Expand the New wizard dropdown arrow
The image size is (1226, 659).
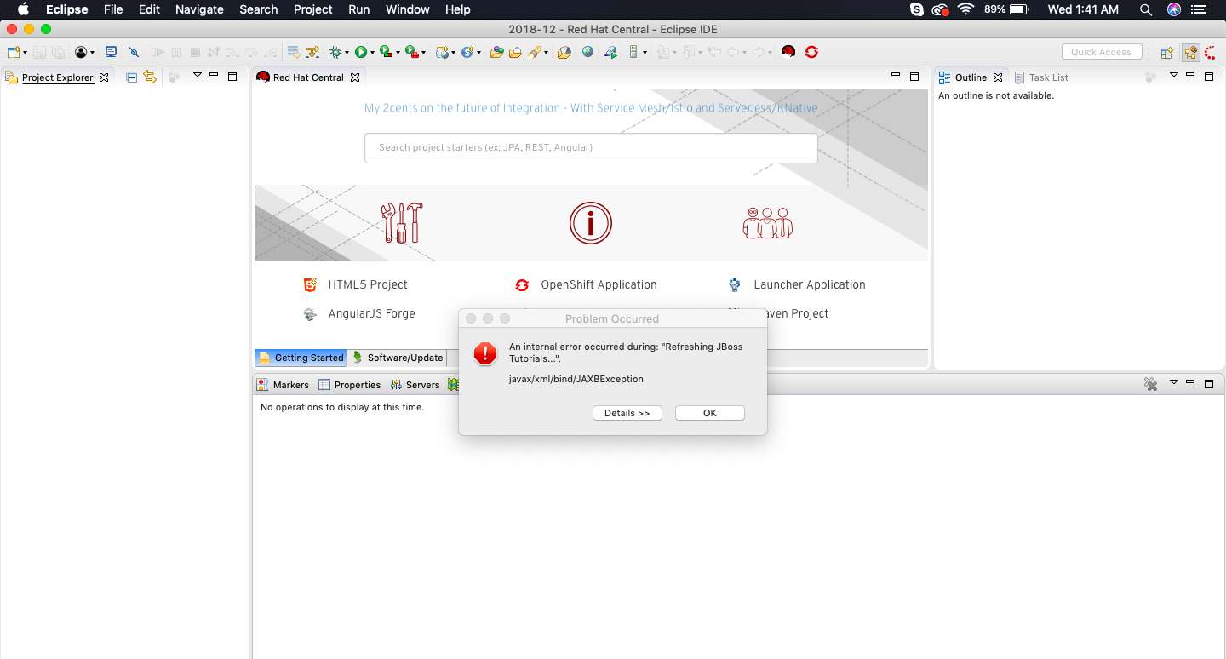point(25,53)
